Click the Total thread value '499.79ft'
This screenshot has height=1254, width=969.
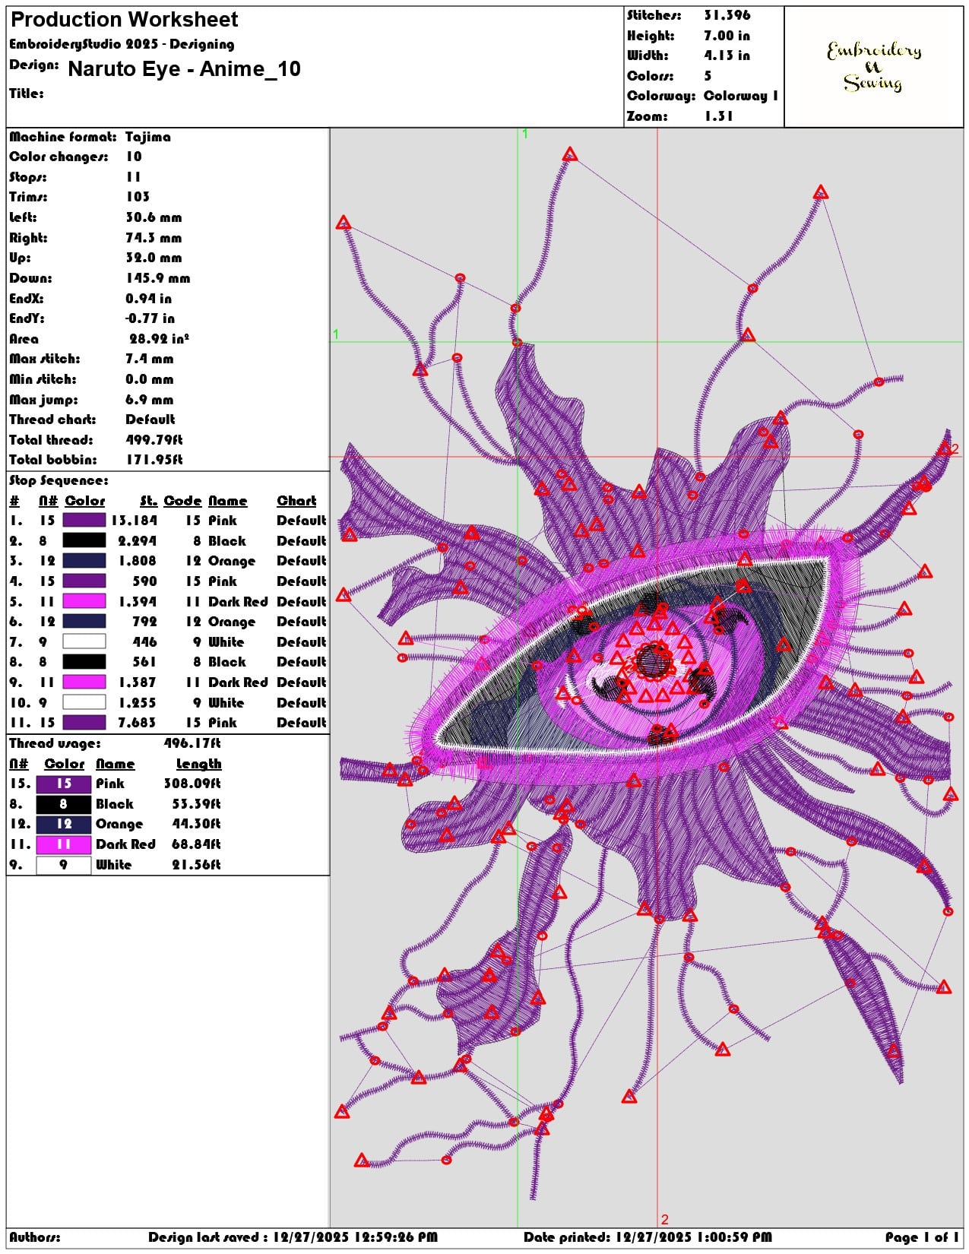click(154, 440)
